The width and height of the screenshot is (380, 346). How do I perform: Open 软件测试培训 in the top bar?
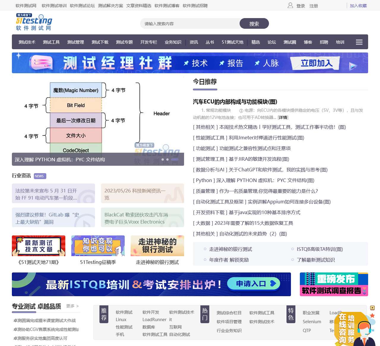(x=54, y=6)
